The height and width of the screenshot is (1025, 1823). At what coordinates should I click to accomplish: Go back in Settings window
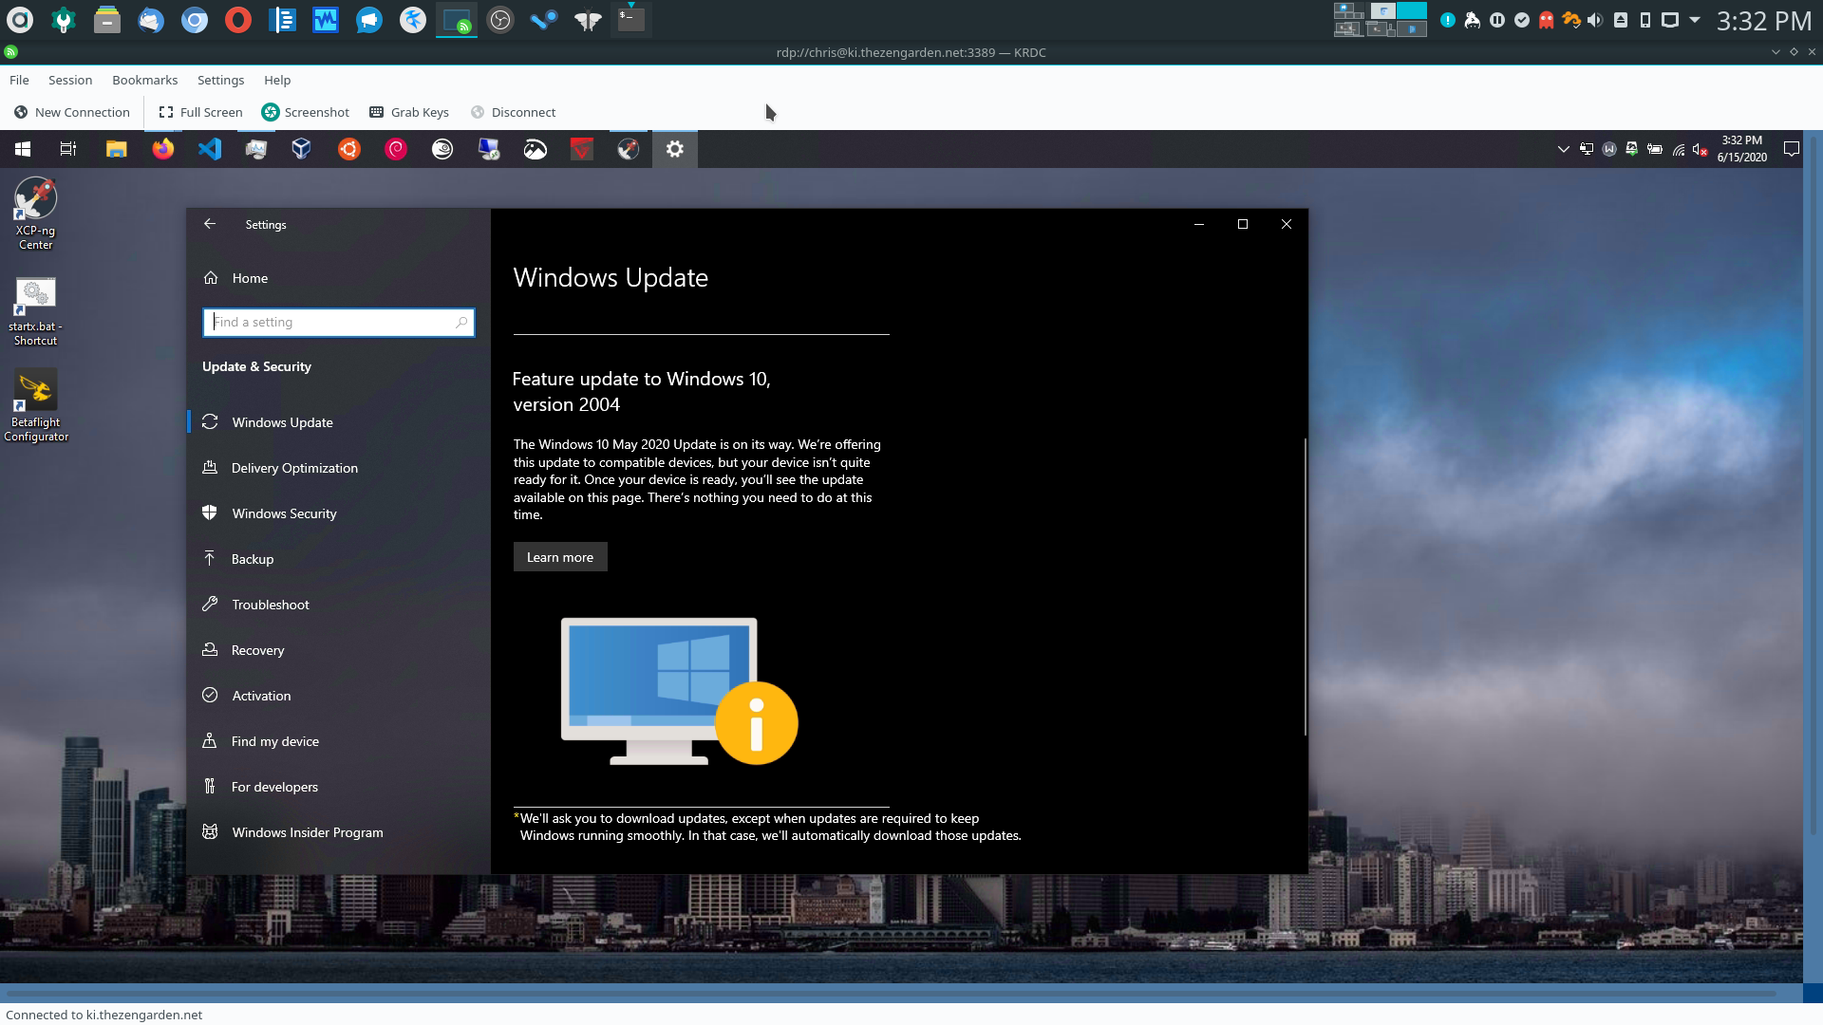pyautogui.click(x=210, y=224)
